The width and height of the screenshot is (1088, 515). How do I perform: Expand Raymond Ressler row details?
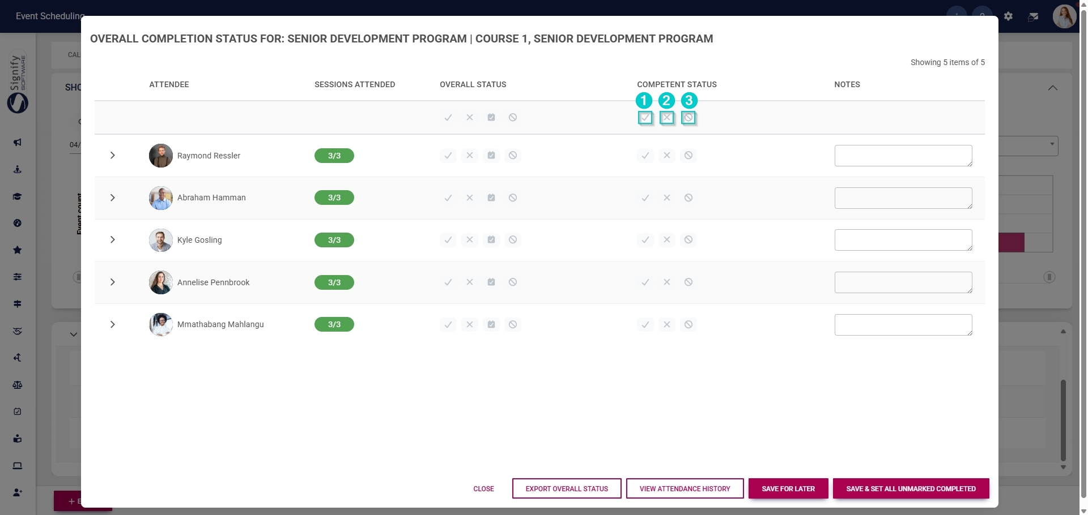113,156
